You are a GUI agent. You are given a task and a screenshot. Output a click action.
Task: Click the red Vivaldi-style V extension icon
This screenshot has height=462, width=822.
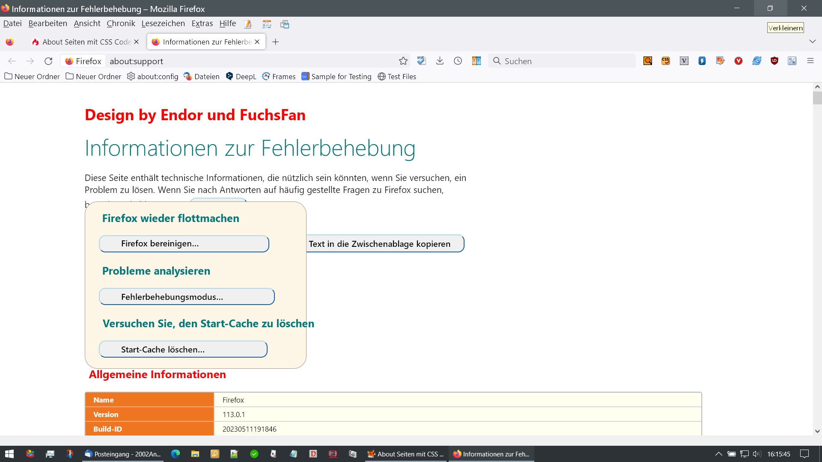click(738, 61)
